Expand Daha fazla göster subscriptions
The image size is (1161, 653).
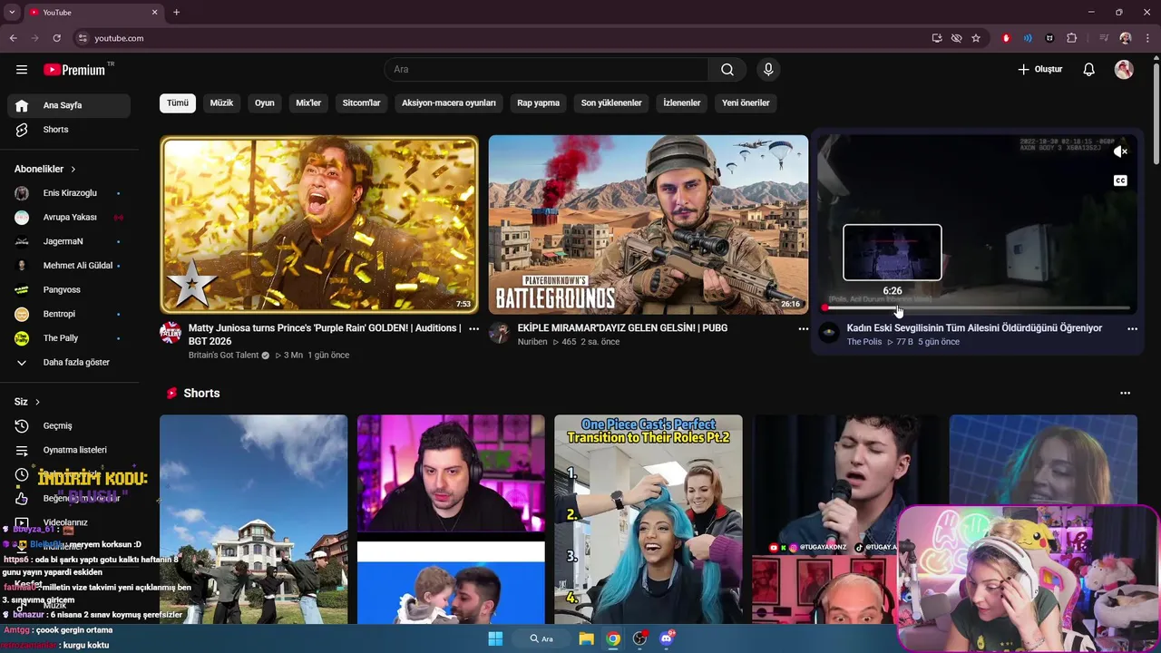click(x=69, y=363)
